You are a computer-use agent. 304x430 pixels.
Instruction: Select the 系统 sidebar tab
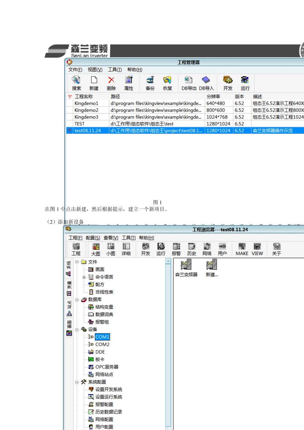pos(69,269)
